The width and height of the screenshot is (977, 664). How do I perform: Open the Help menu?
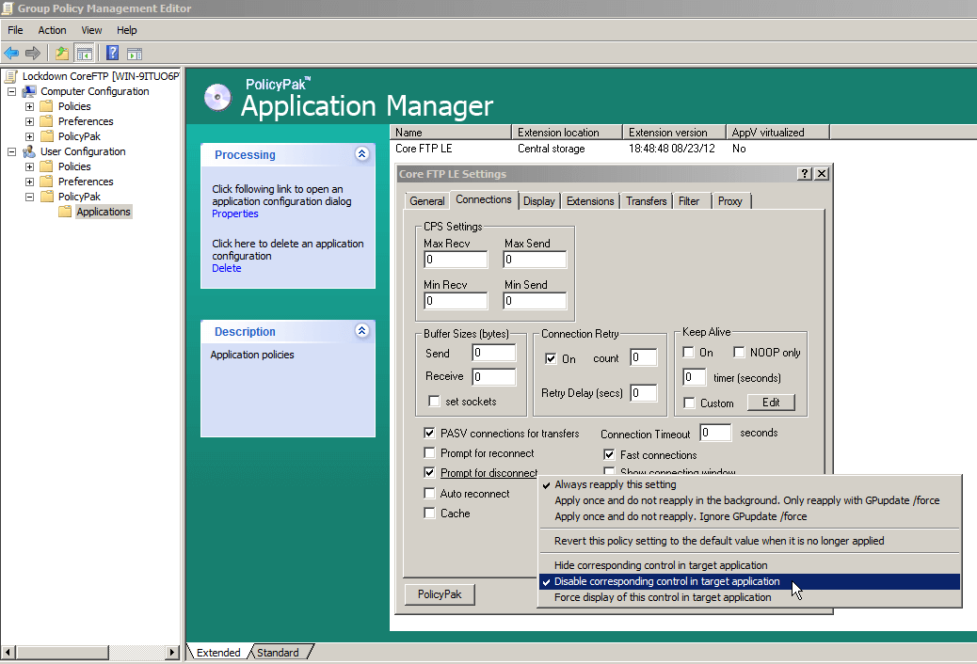[x=126, y=30]
